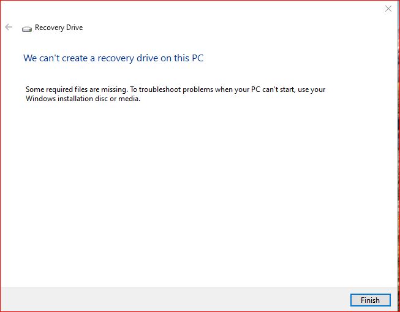Click the "Recovery Drive" title text
The width and height of the screenshot is (400, 312).
59,28
